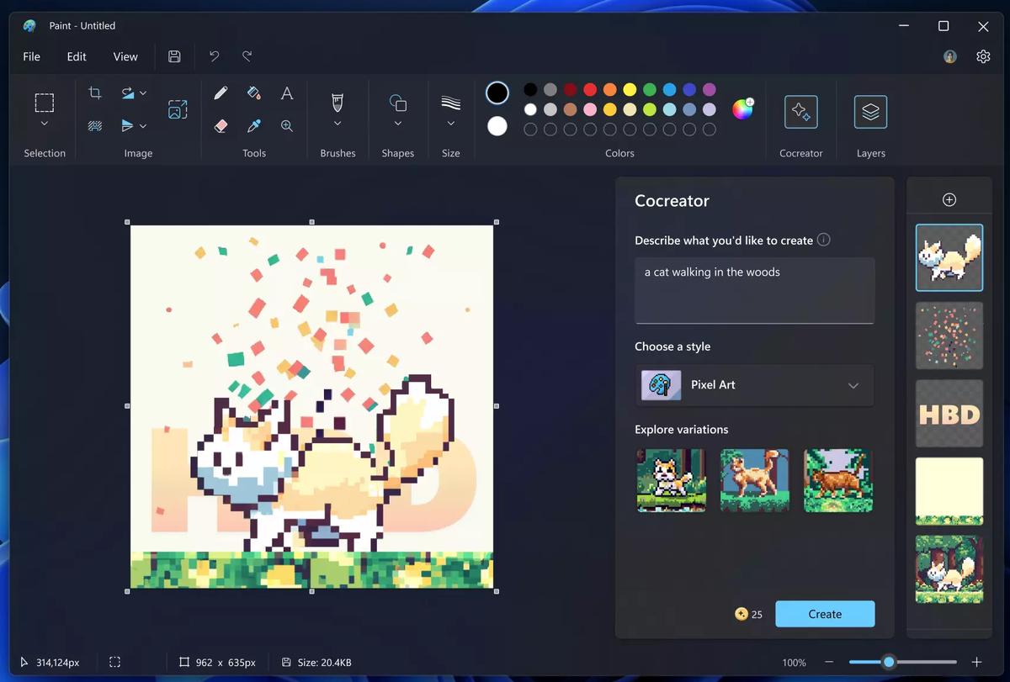Image resolution: width=1010 pixels, height=682 pixels.
Task: Open the Image Creator icon
Action: click(178, 108)
